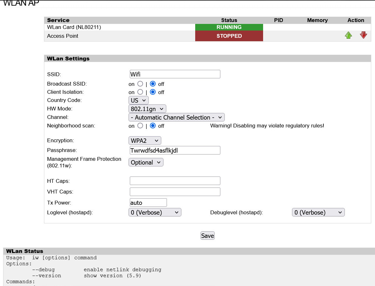Select a Loglevel for hostapd
Screen dimensions: 375x286
155,212
